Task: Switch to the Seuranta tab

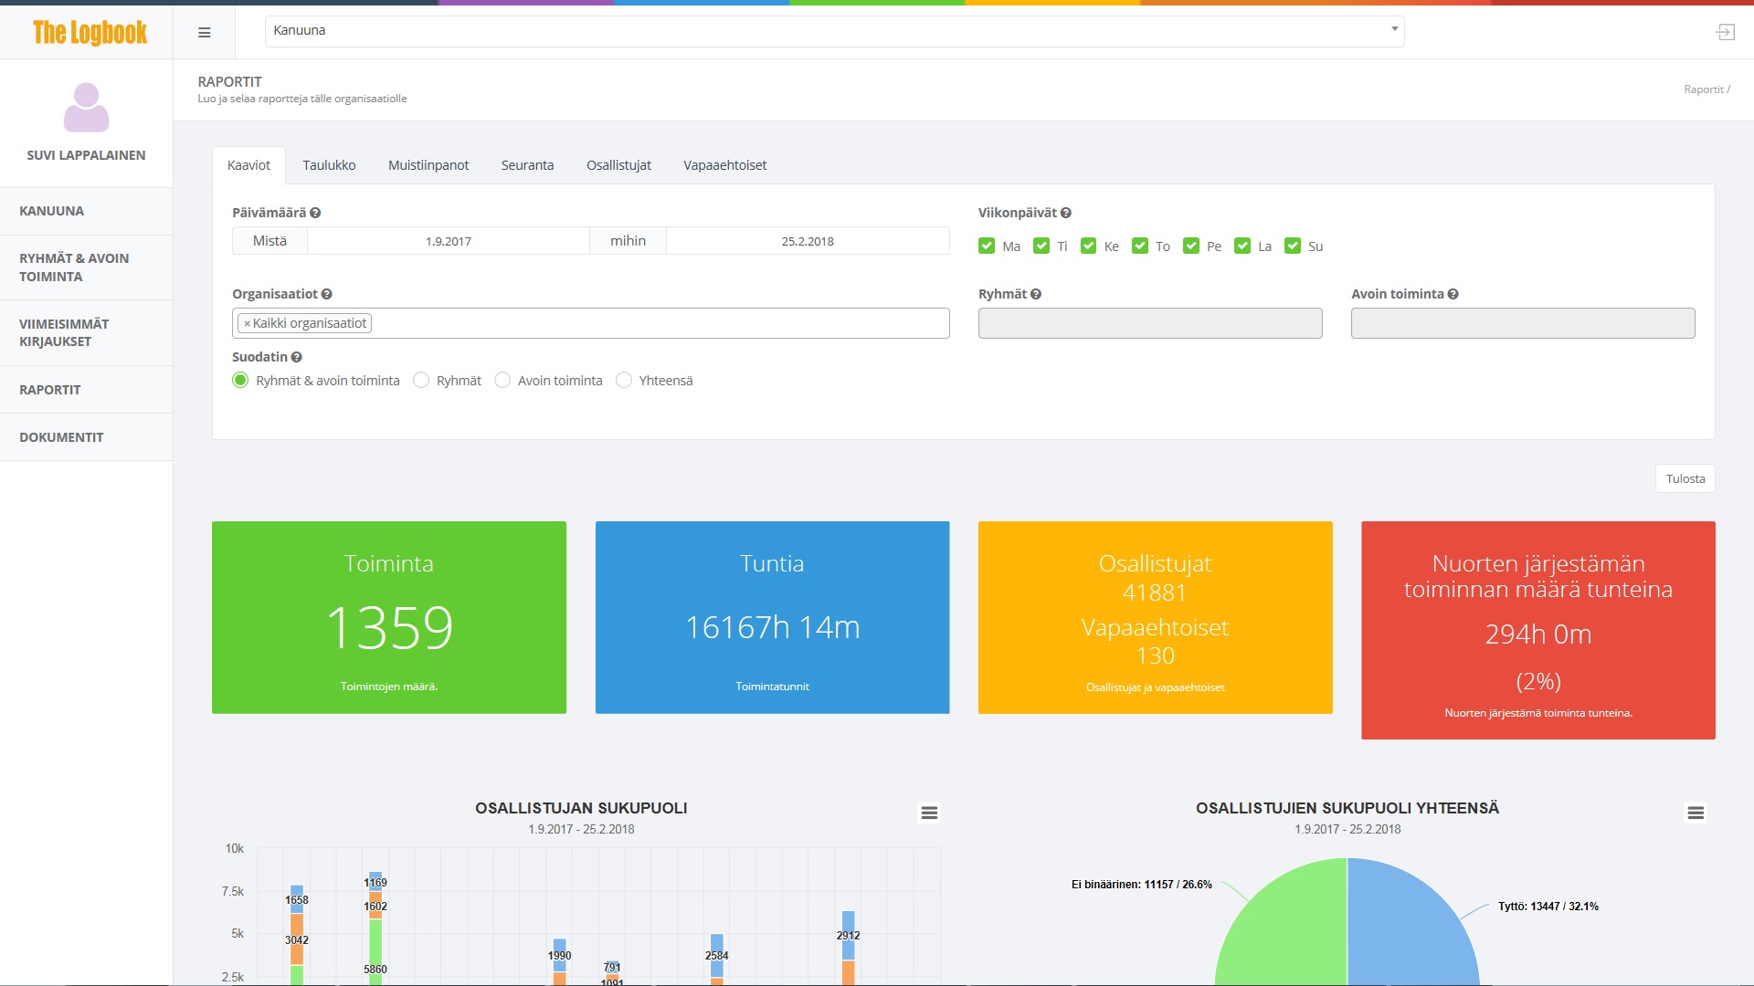Action: coord(527,165)
